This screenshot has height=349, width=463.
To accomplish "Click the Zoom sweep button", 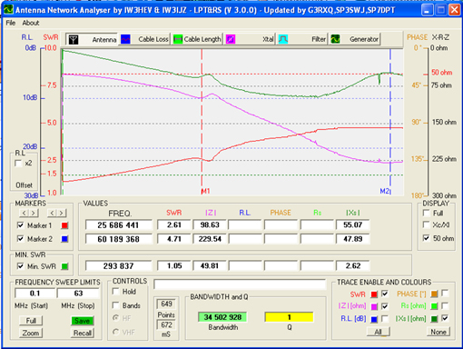I will (31, 333).
